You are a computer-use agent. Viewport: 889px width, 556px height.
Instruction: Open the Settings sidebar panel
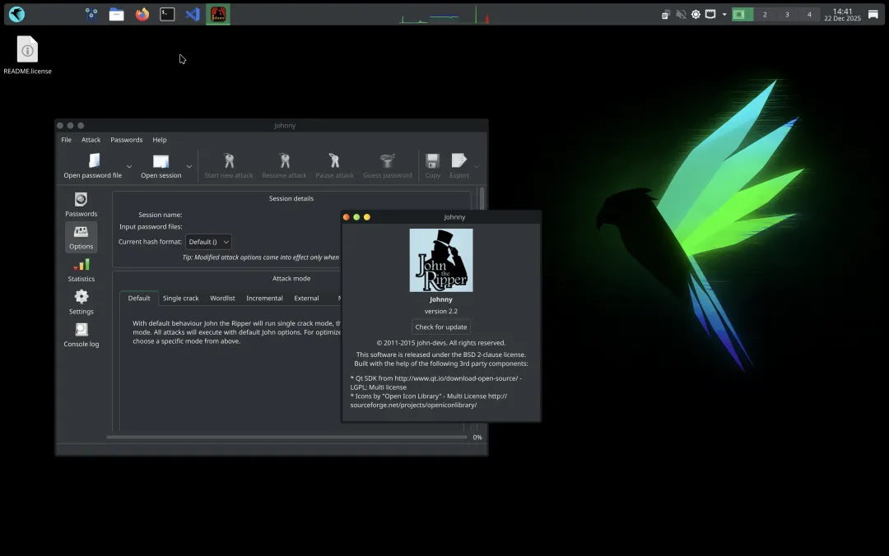pos(81,302)
